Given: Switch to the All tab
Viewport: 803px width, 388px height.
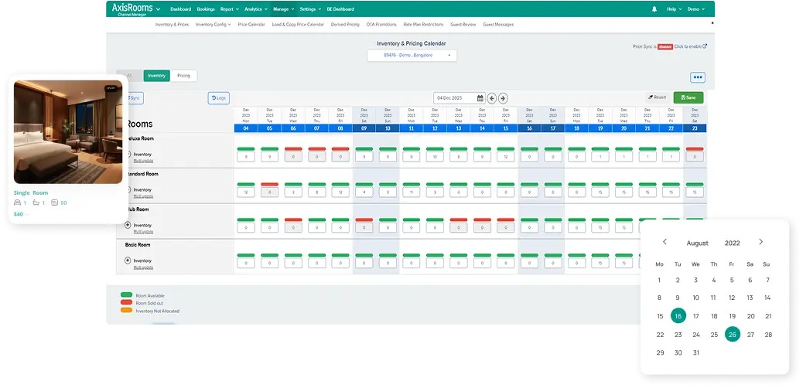Looking at the screenshot, I should click(129, 76).
